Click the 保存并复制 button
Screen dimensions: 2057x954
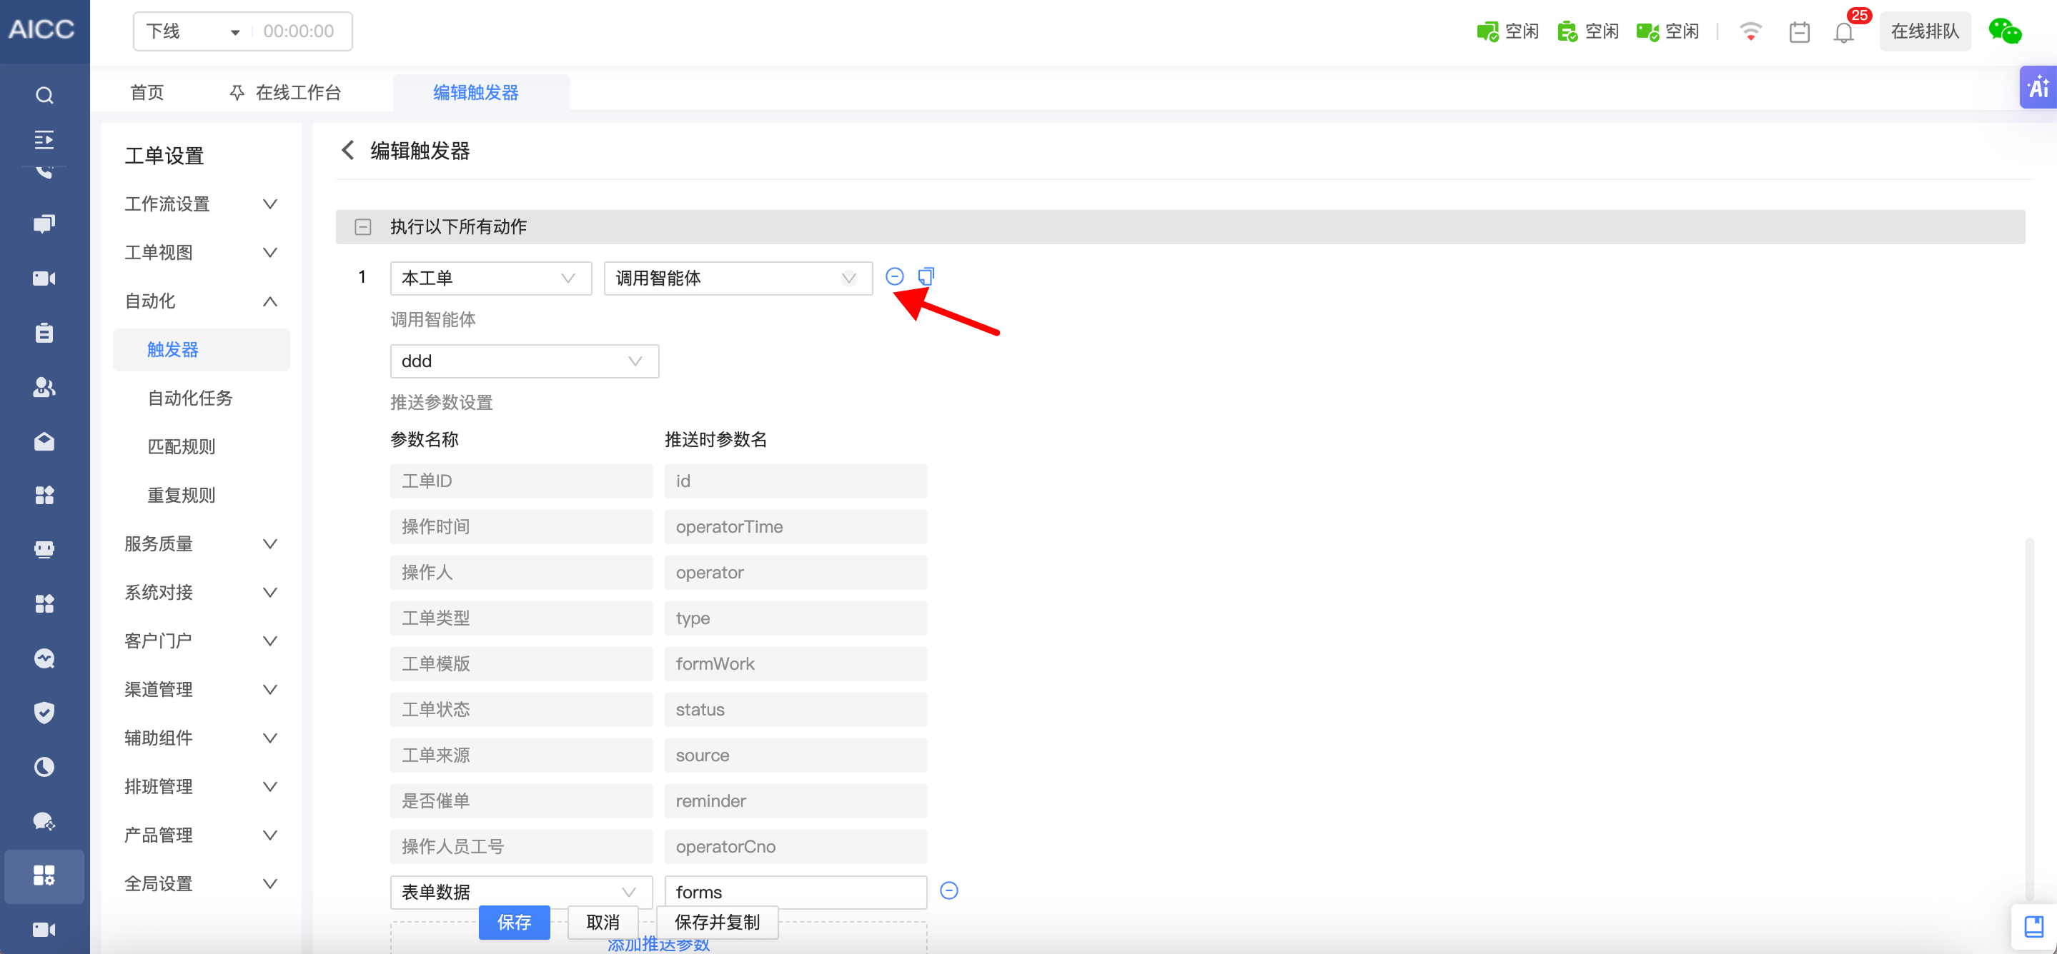point(716,922)
